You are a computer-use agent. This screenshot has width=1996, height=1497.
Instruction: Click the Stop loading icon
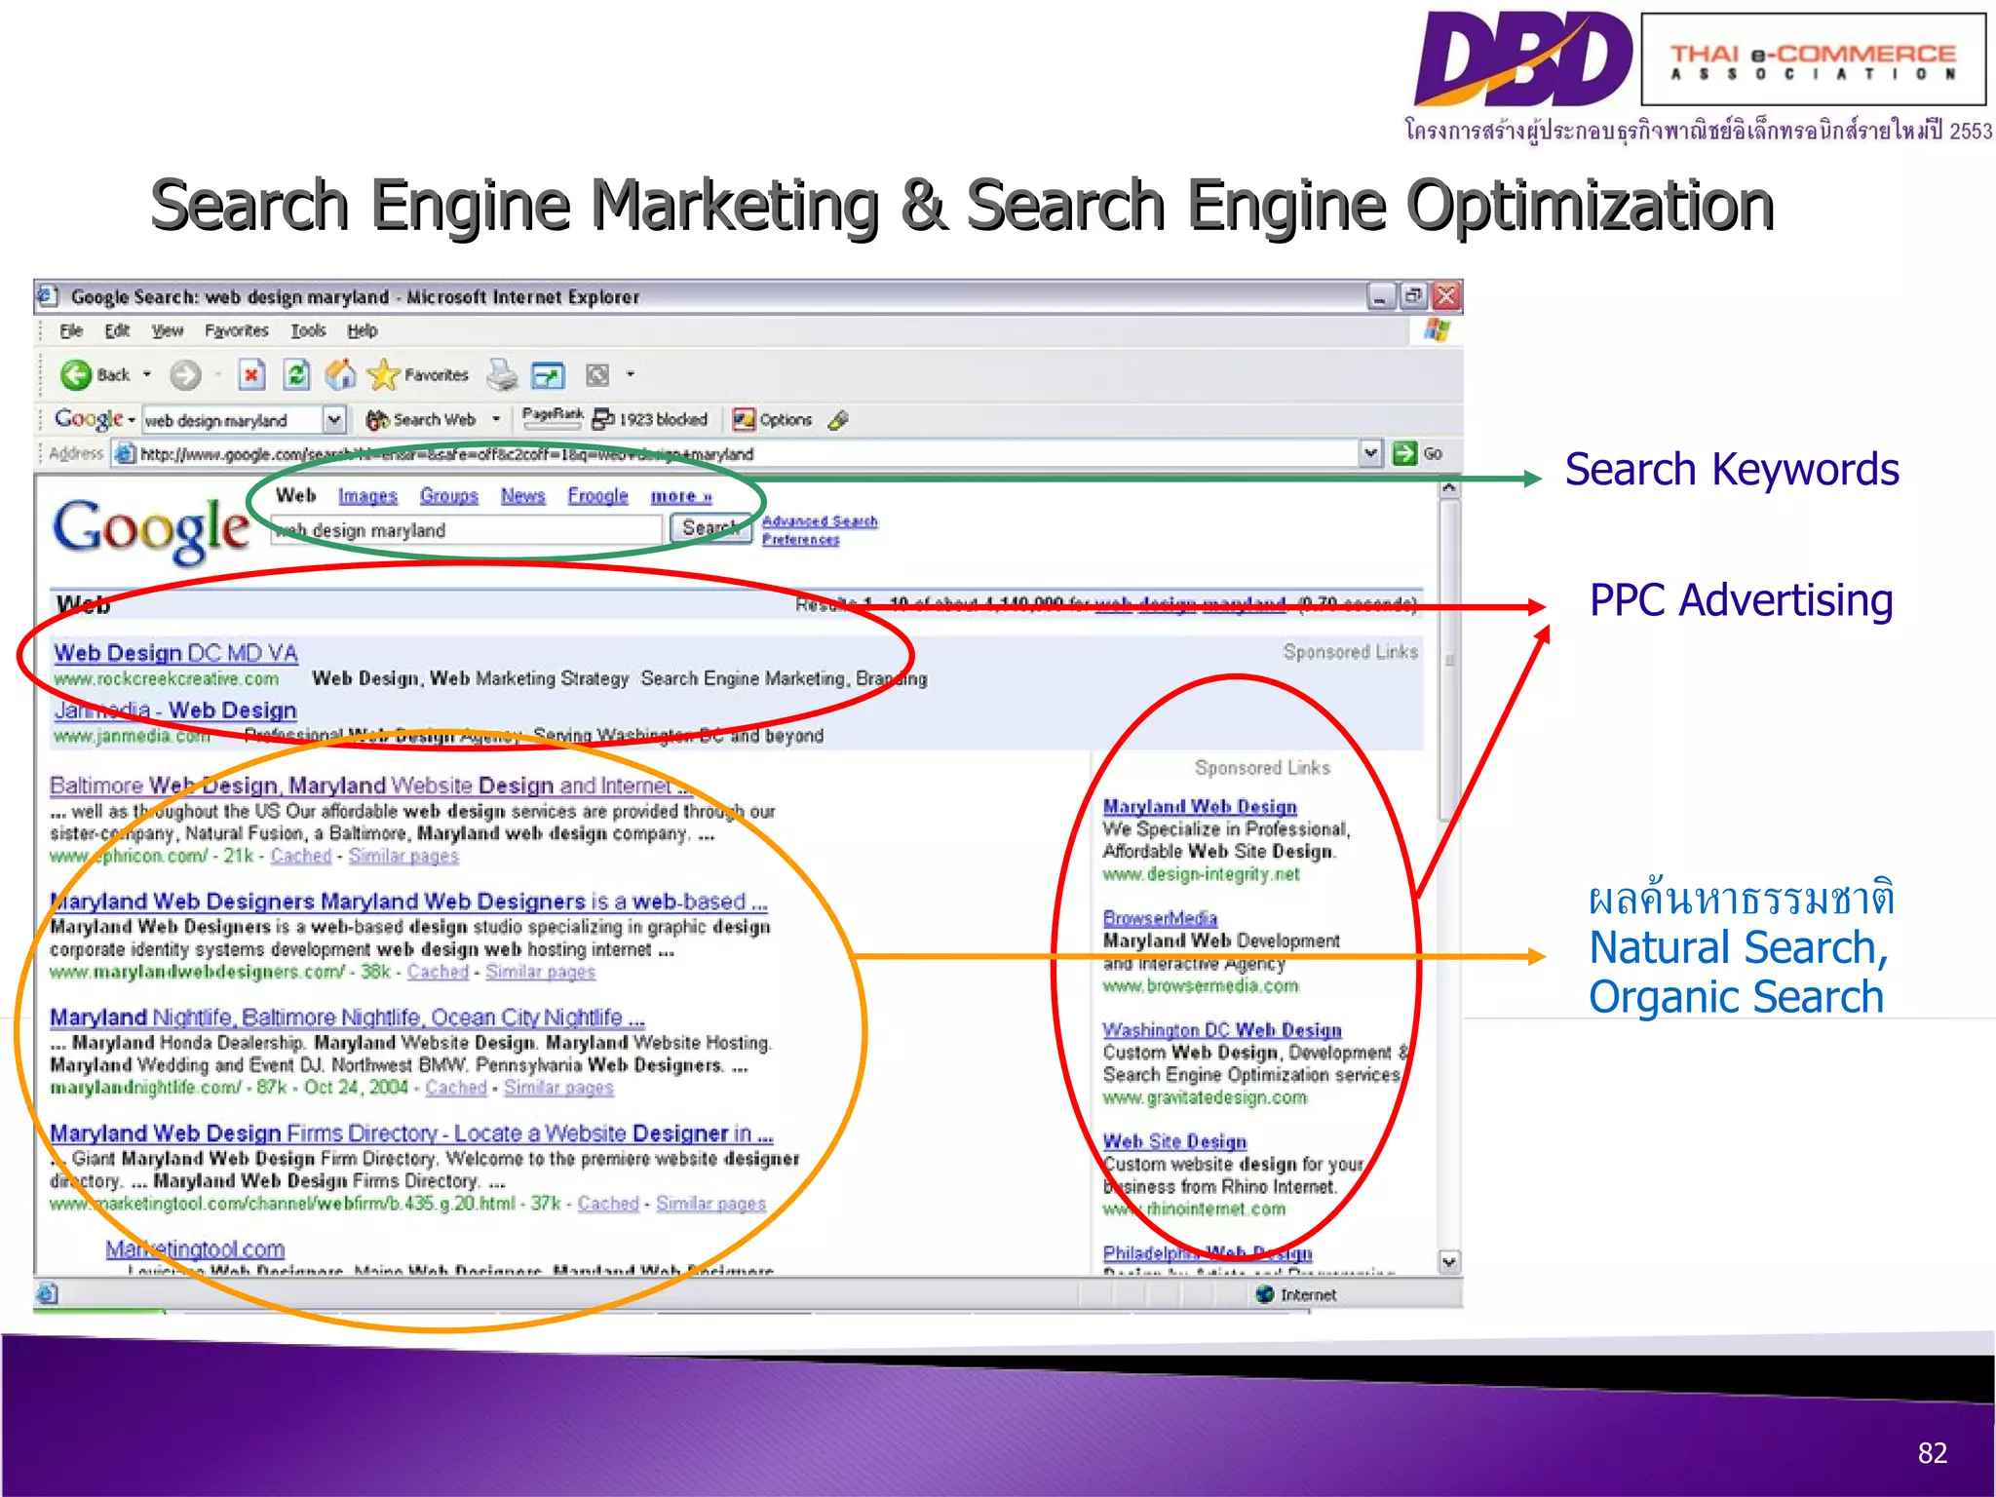tap(251, 374)
